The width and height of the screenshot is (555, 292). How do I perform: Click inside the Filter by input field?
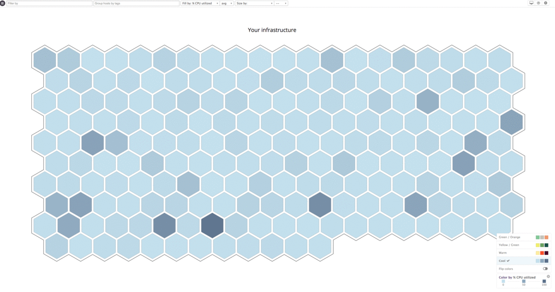point(48,3)
